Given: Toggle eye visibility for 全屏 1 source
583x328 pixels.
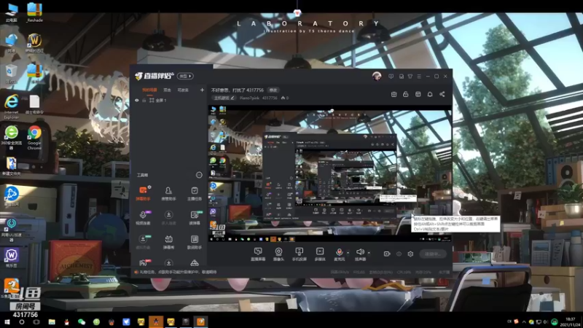Looking at the screenshot, I should tap(137, 101).
